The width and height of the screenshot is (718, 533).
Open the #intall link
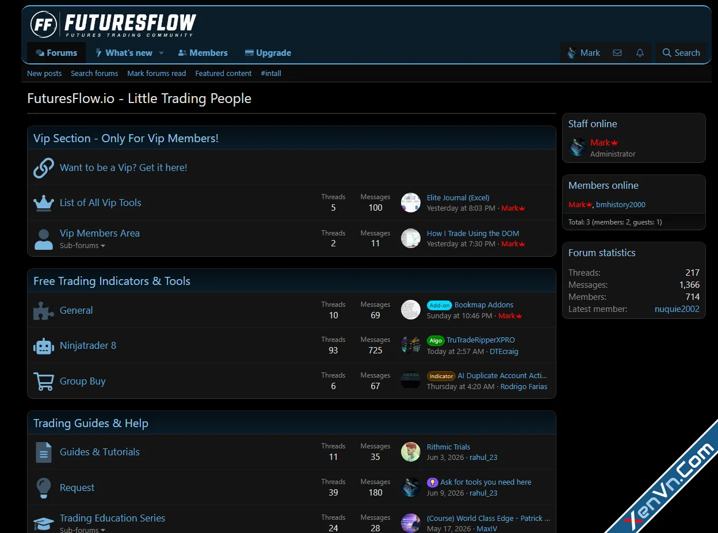271,73
